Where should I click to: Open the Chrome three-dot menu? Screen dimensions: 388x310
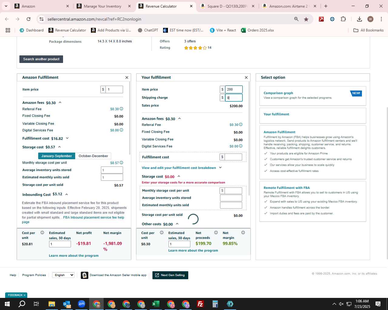pos(381,19)
